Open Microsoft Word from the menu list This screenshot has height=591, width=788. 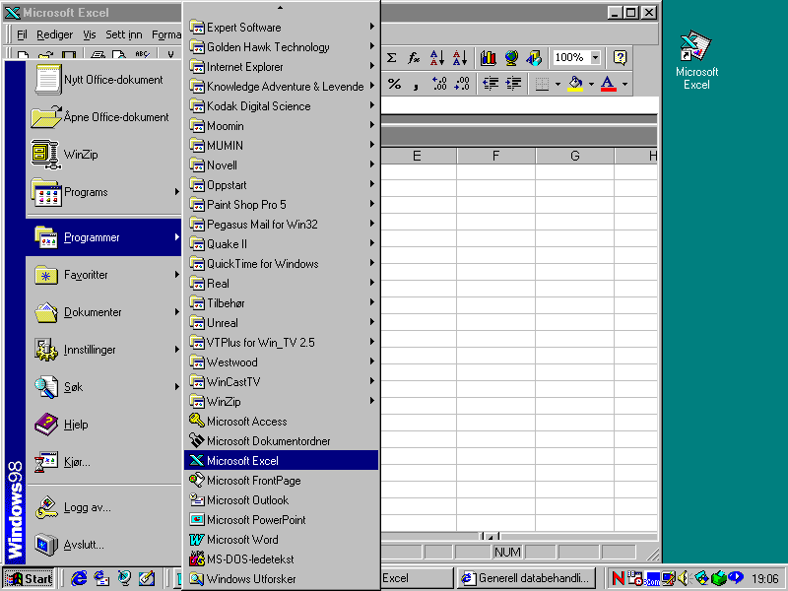[241, 540]
